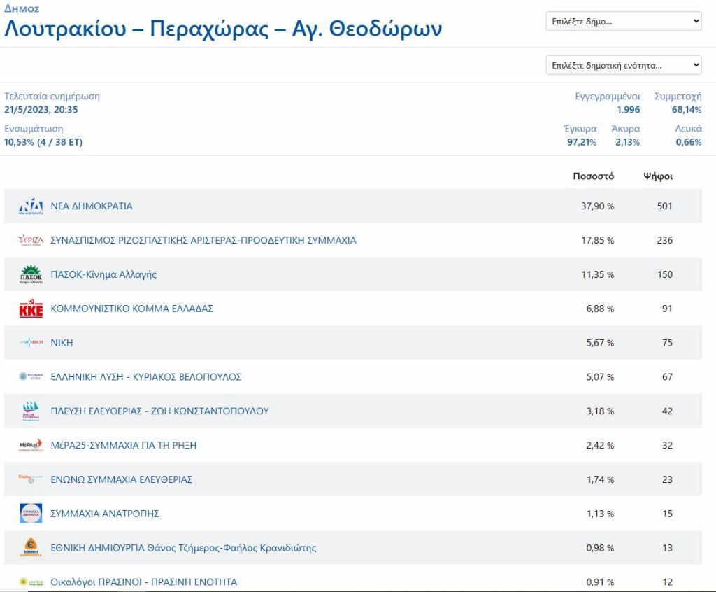Image resolution: width=716 pixels, height=592 pixels.
Task: Click the Νέα Δημοκρατία party logo
Action: click(x=31, y=206)
